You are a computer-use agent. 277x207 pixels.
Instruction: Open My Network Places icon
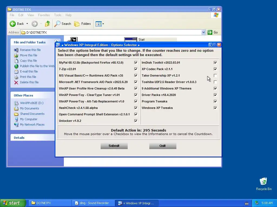pyautogui.click(x=16, y=125)
